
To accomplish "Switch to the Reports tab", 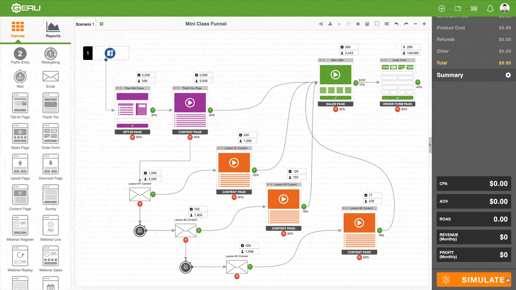I will [53, 29].
